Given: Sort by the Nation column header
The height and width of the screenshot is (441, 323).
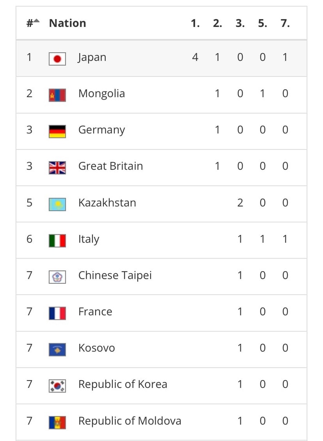Looking at the screenshot, I should pos(67,23).
